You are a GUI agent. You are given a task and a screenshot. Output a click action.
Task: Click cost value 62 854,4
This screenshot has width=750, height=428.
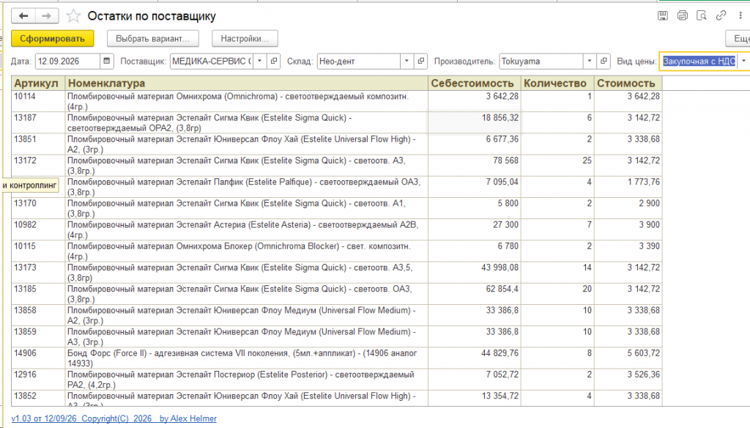click(475, 294)
